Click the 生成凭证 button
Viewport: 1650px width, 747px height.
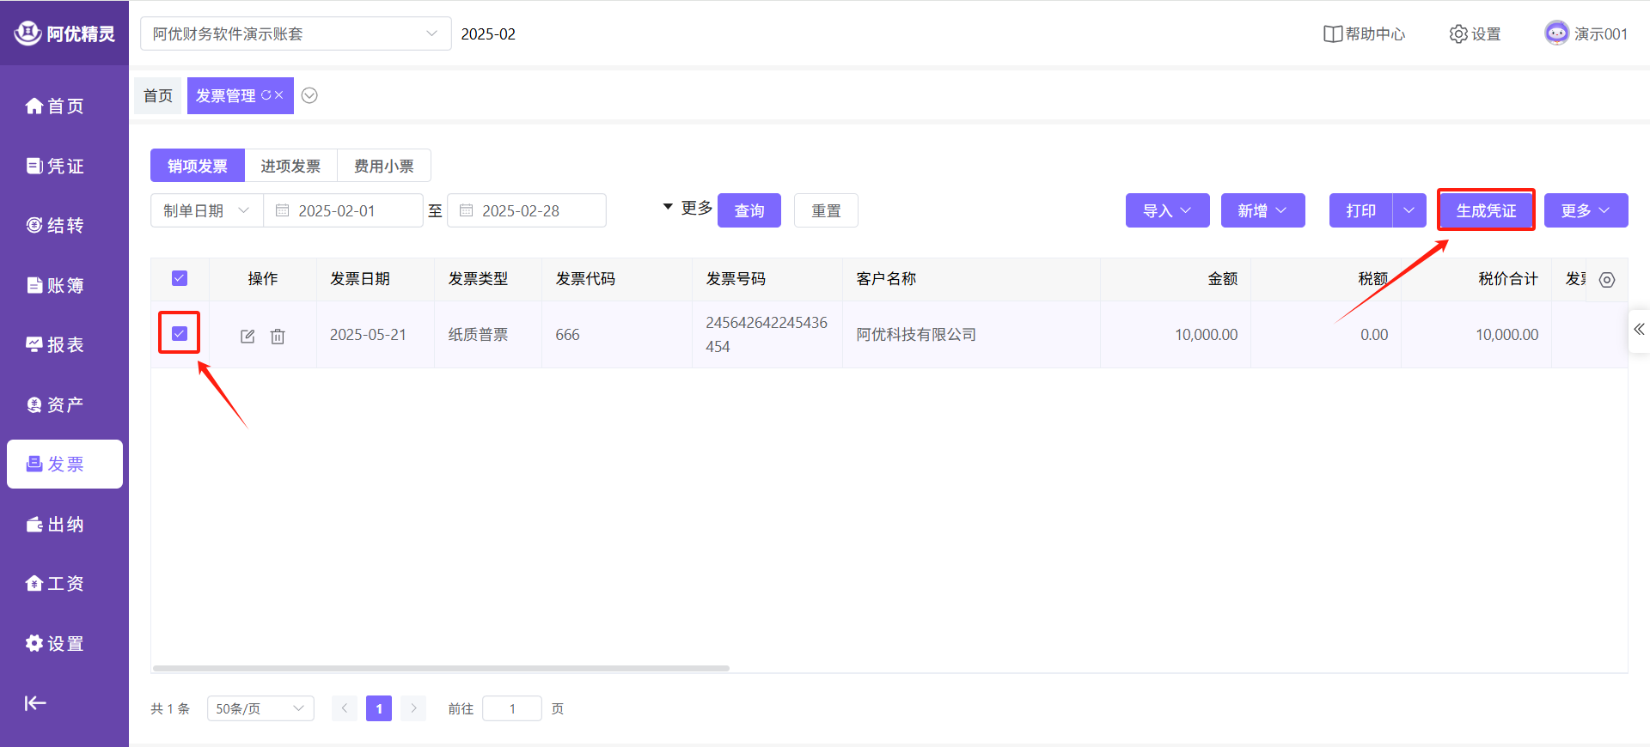1486,210
